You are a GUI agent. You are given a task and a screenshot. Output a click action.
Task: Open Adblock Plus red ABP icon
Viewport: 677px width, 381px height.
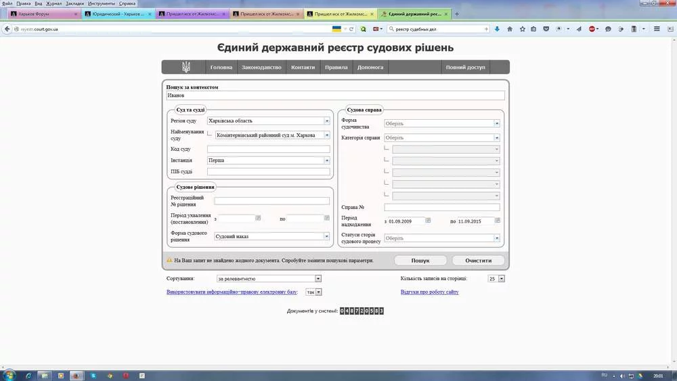tap(592, 29)
